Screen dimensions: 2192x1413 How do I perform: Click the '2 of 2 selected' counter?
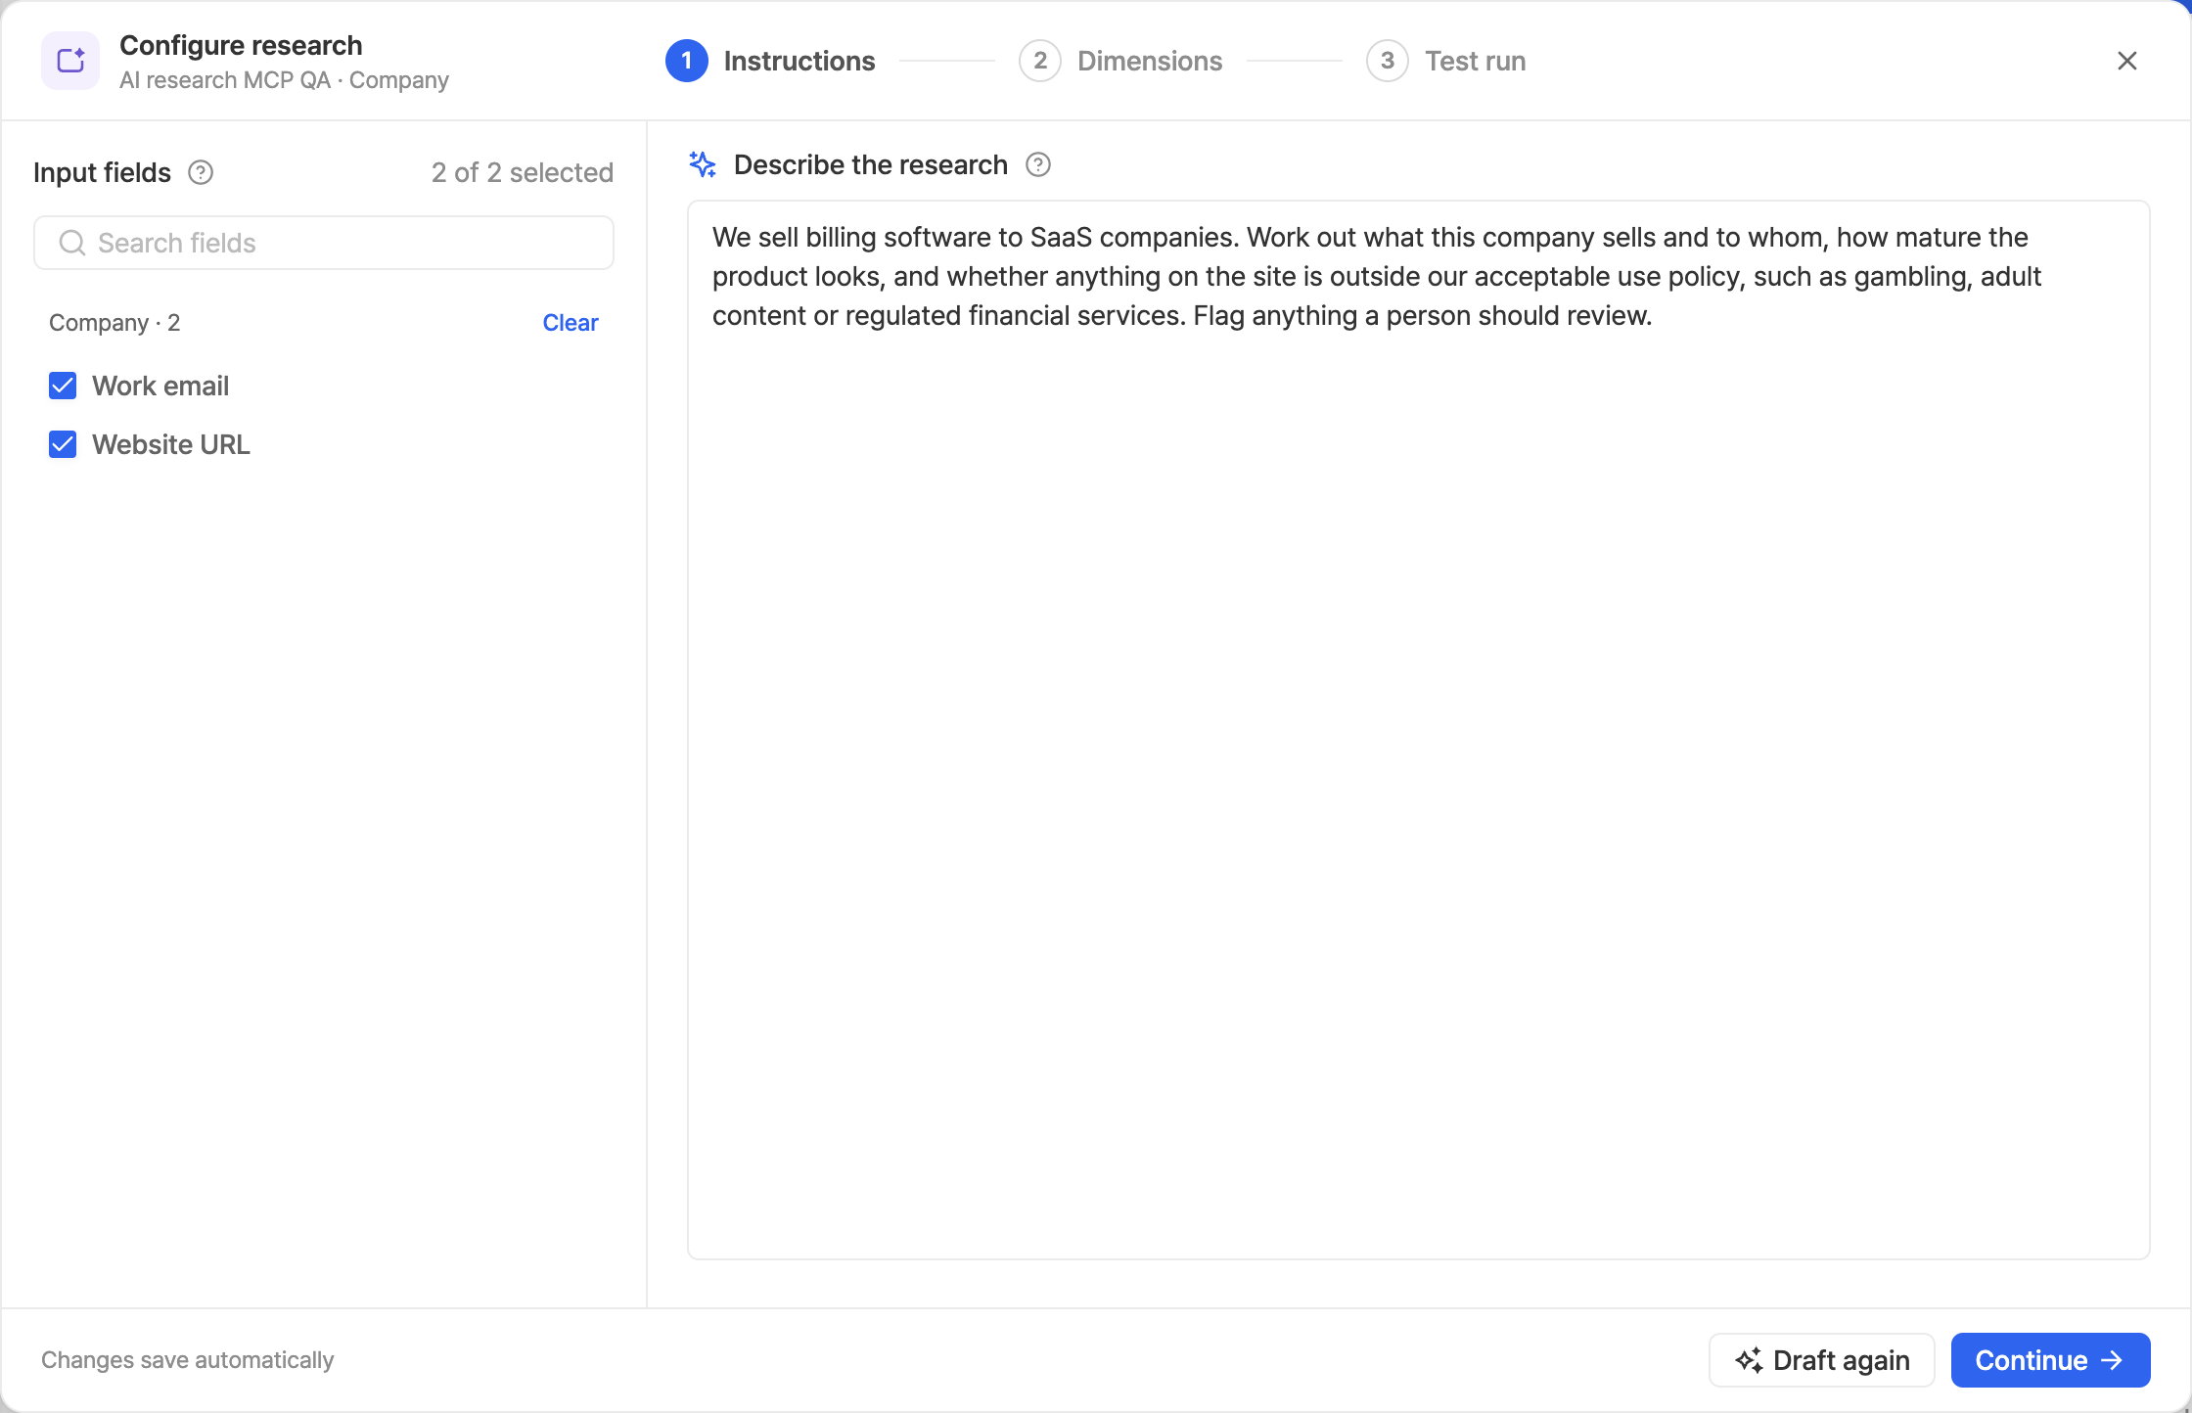(523, 172)
